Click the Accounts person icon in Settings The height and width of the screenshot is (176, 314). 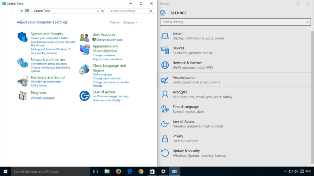(165, 94)
